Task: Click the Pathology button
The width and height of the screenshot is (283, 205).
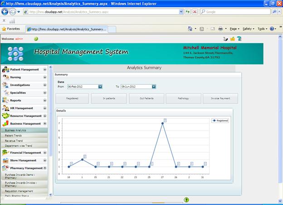Action: click(x=183, y=98)
